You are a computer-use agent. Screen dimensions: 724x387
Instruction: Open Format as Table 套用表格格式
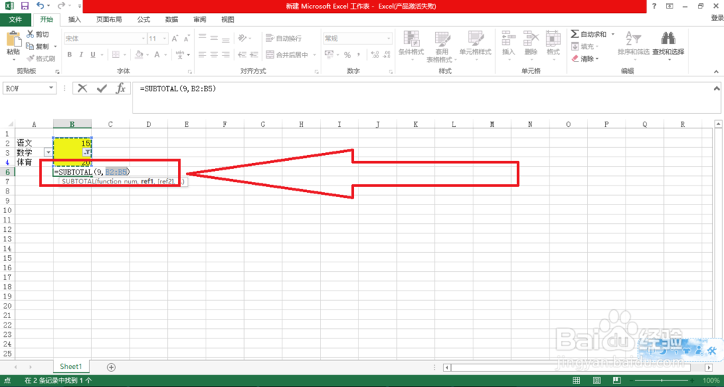coord(442,46)
